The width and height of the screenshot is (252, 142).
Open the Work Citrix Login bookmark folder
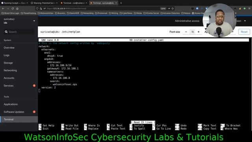click(x=11, y=13)
